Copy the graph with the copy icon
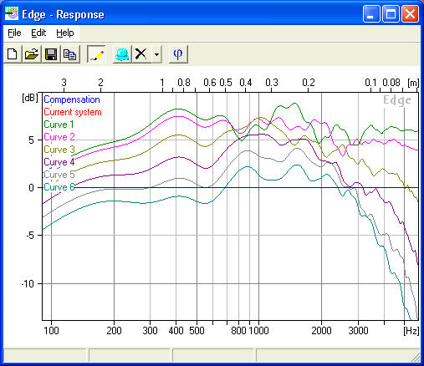The image size is (424, 366). click(70, 54)
